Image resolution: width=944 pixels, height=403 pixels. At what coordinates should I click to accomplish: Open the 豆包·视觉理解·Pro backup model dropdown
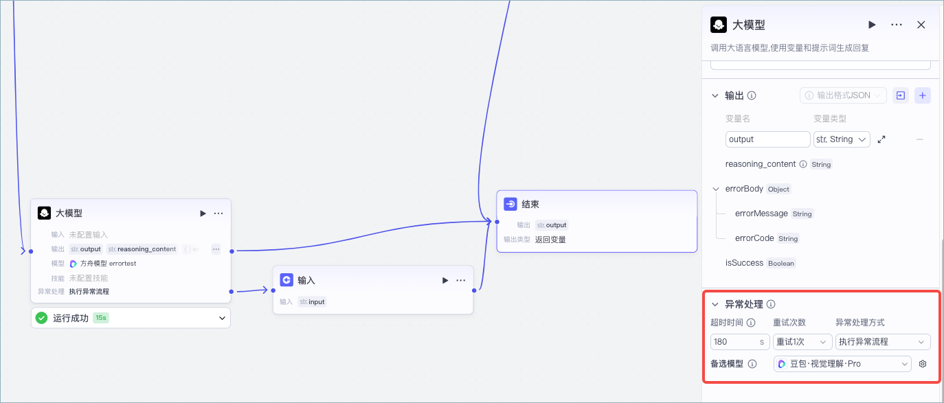842,364
